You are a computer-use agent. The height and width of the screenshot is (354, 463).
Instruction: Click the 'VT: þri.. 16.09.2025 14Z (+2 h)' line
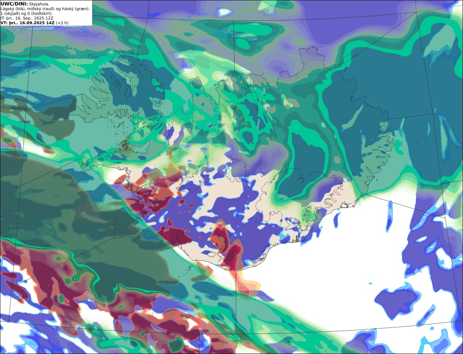pyautogui.click(x=34, y=23)
